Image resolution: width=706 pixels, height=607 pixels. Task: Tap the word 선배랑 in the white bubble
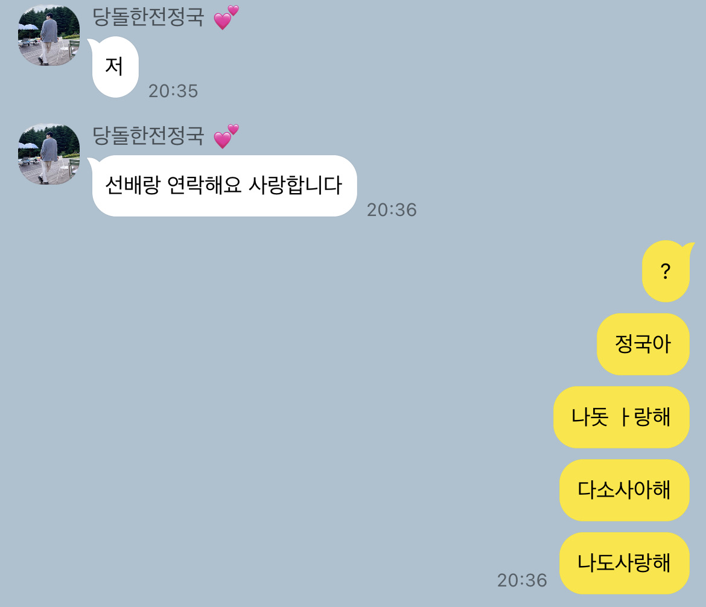pyautogui.click(x=132, y=185)
